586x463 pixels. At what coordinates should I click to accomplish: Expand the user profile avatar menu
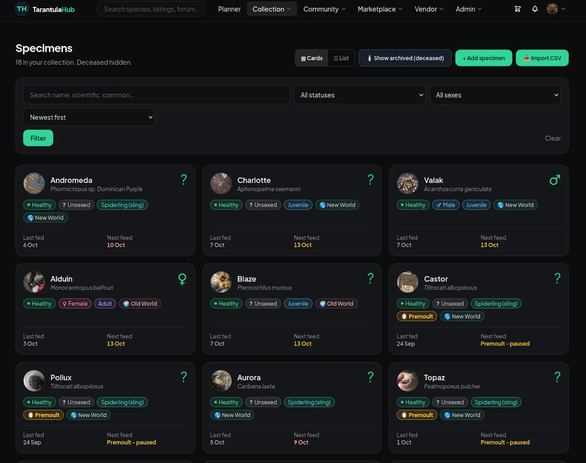point(556,9)
